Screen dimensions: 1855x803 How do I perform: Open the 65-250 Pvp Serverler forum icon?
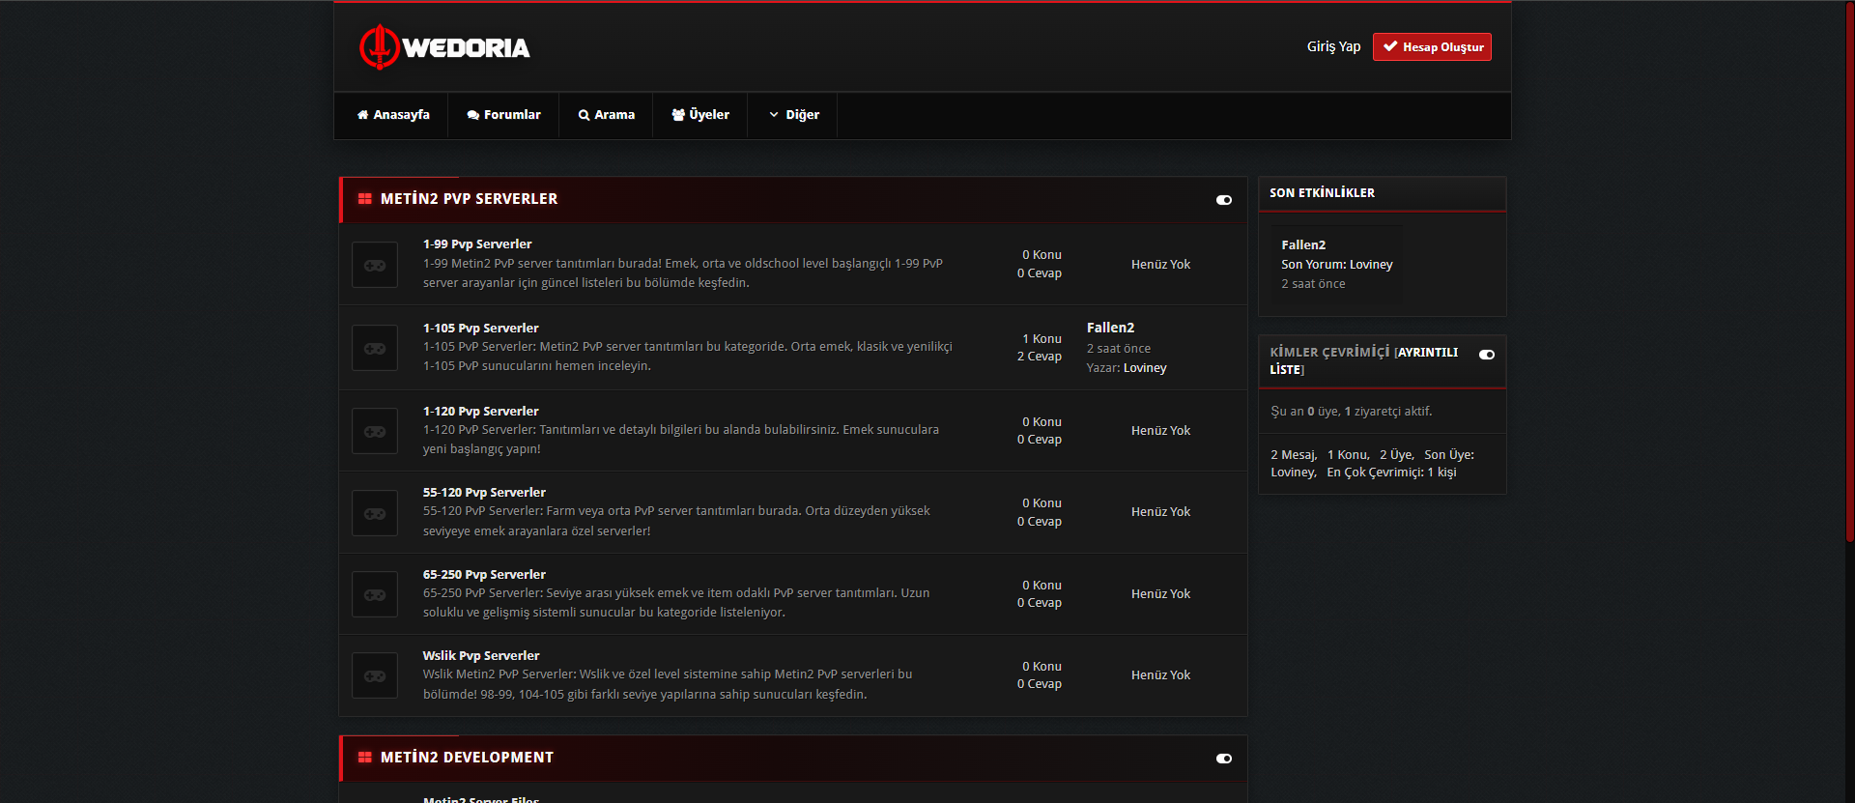coord(375,594)
